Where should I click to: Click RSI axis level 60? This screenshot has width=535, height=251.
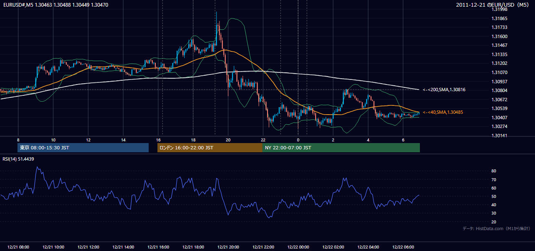494,188
